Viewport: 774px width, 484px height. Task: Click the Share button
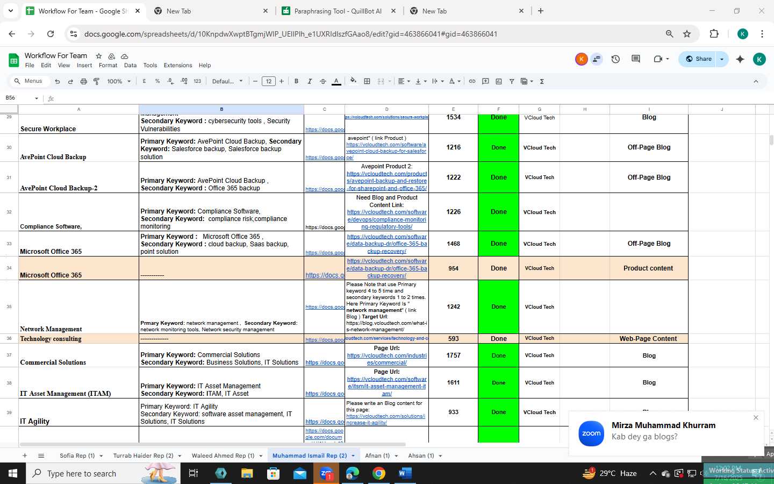tap(698, 59)
